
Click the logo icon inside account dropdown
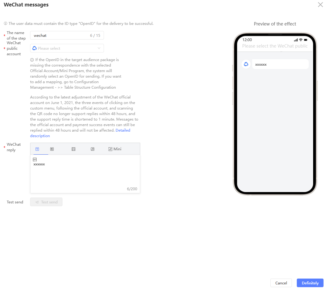[x=34, y=48]
